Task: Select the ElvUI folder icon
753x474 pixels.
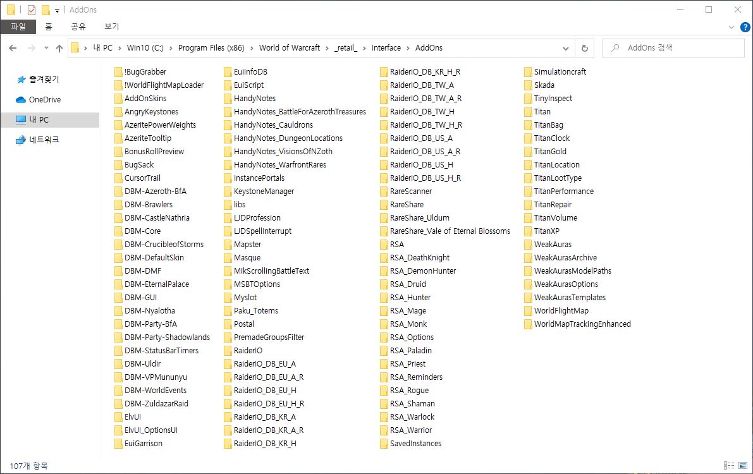Action: pos(119,417)
